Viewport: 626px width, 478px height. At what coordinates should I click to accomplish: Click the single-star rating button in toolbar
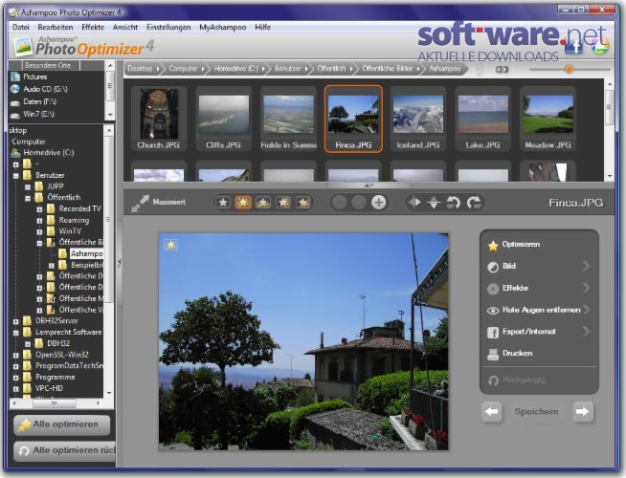click(223, 203)
